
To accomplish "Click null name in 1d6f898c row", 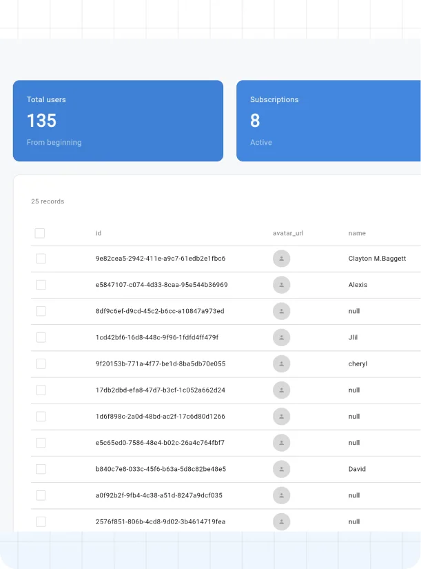I will (x=354, y=416).
